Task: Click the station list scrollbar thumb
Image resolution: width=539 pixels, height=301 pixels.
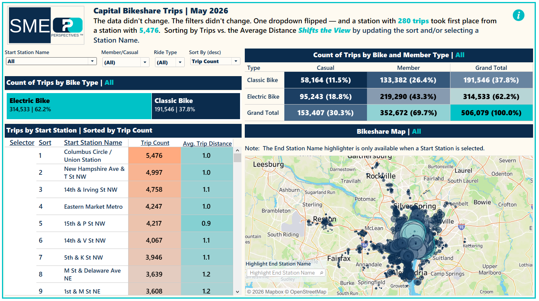Action: click(238, 158)
